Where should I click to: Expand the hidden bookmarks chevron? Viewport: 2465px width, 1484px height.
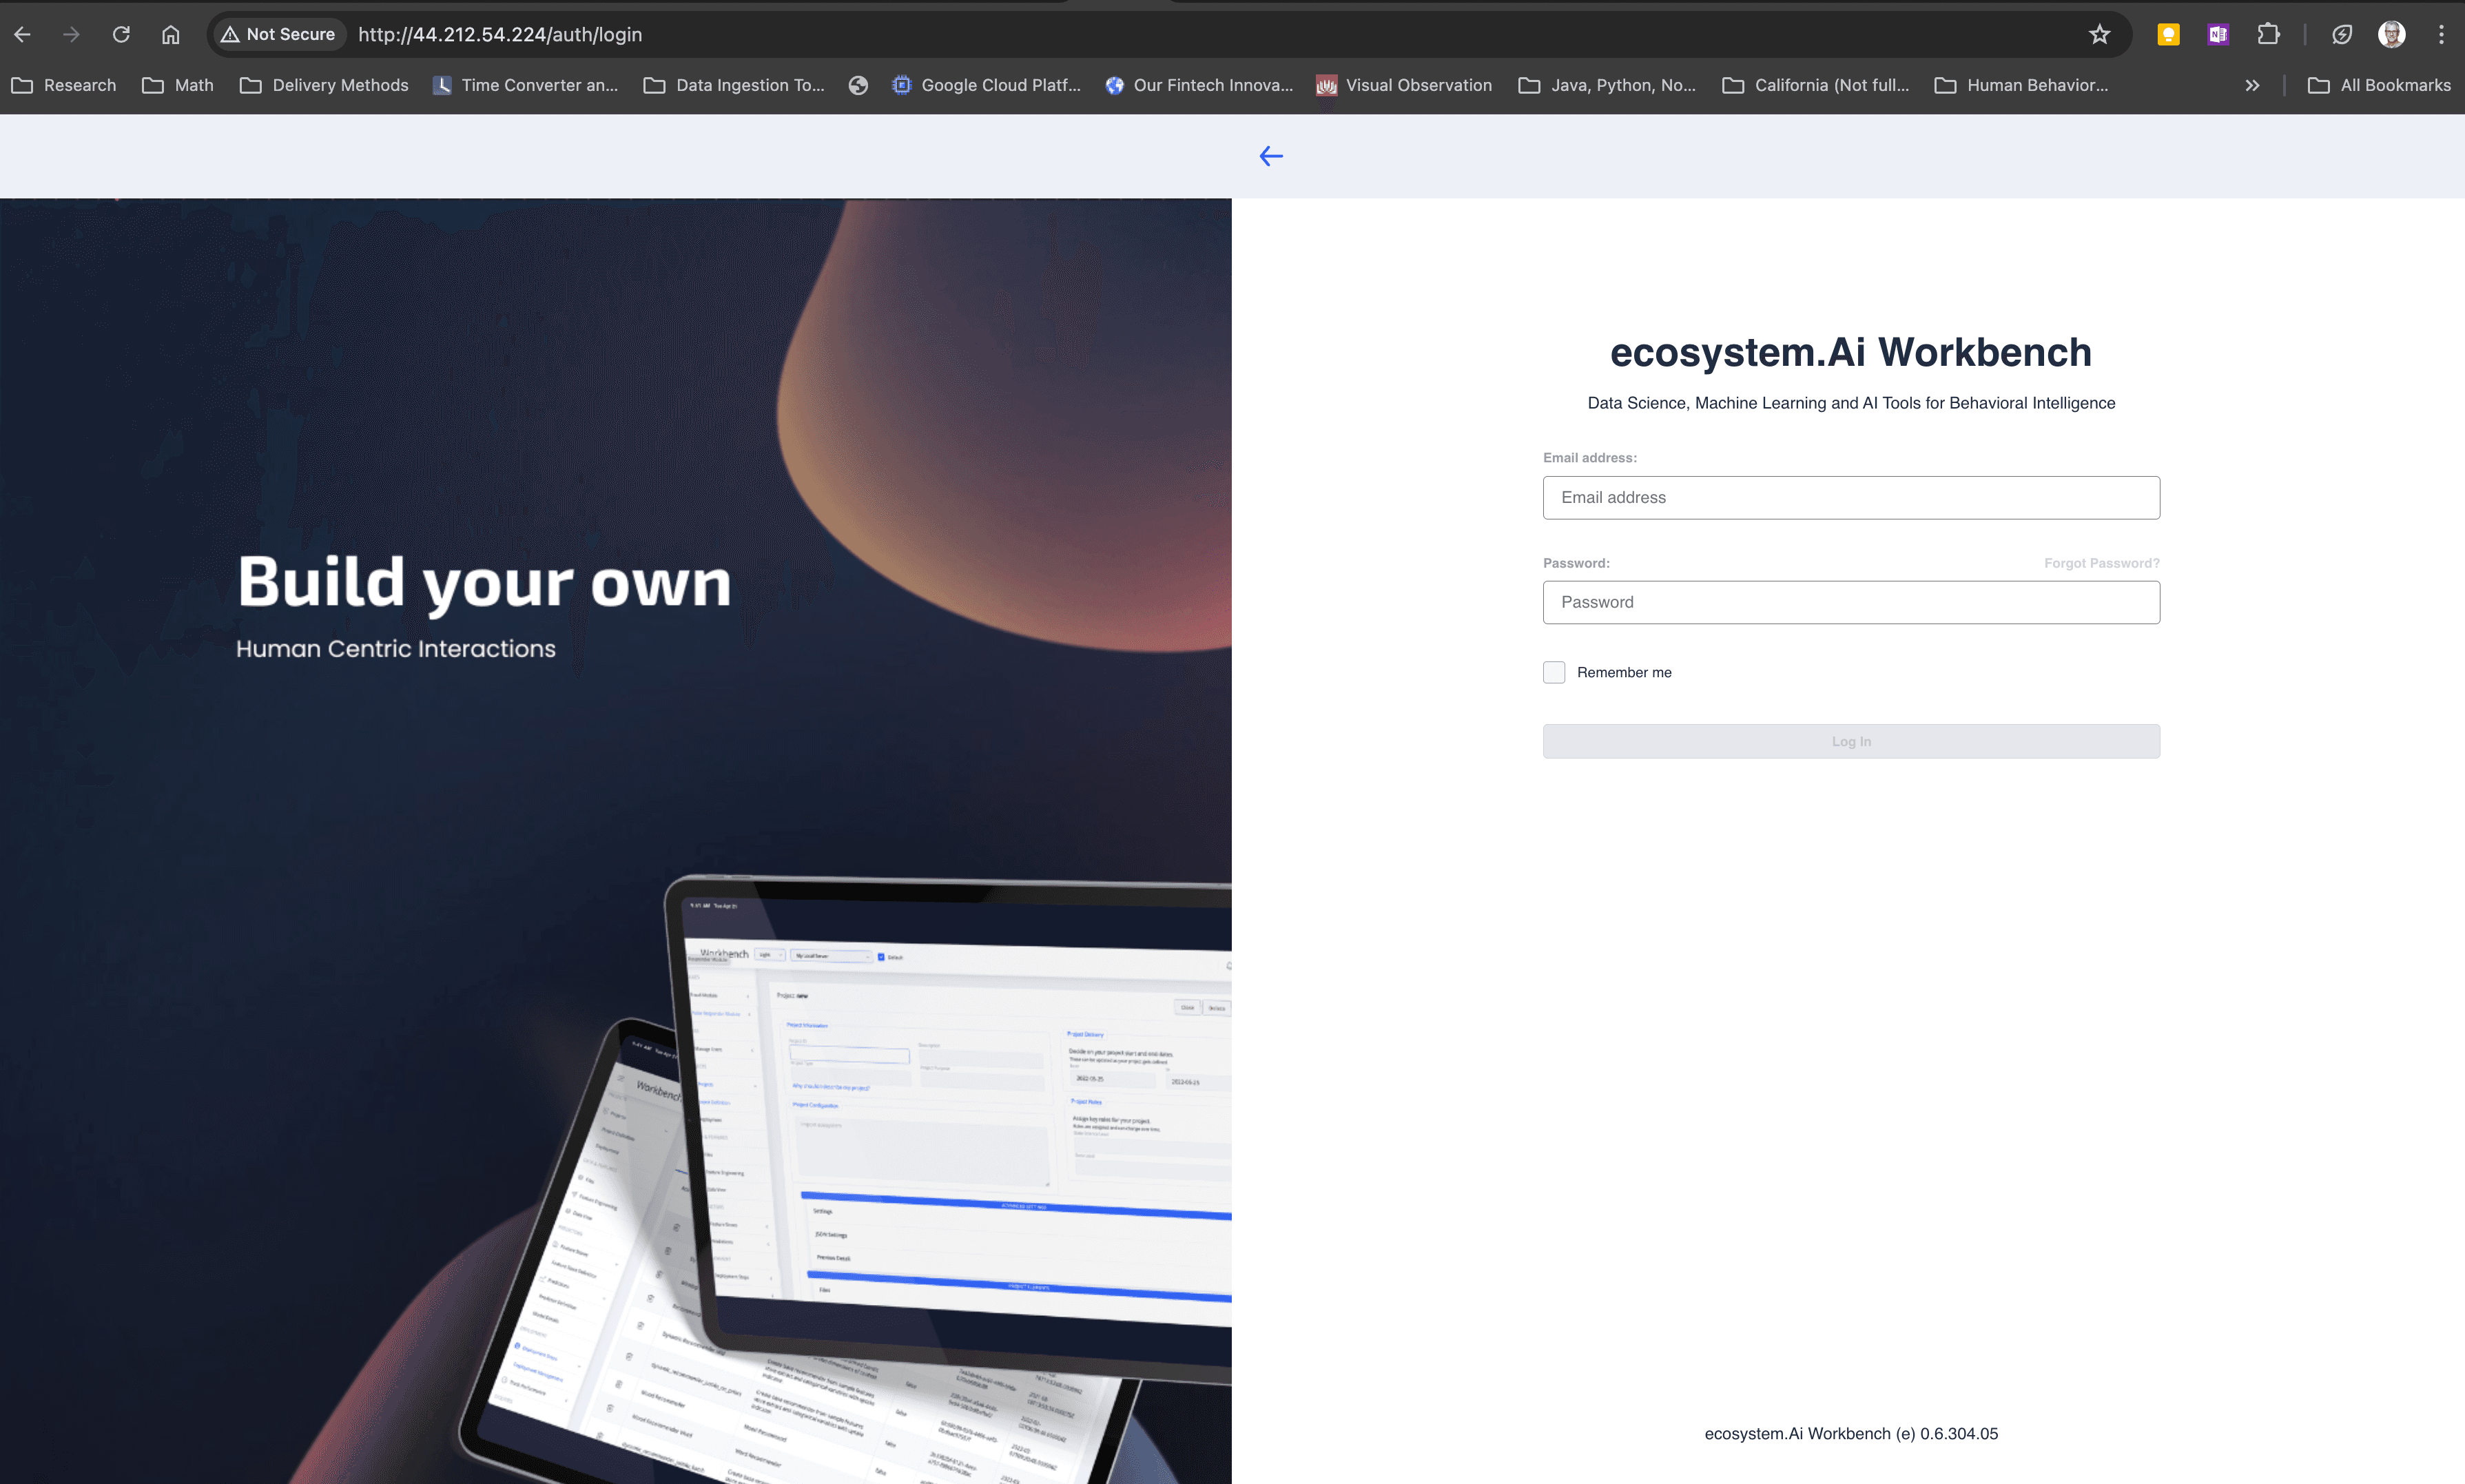(x=2252, y=85)
